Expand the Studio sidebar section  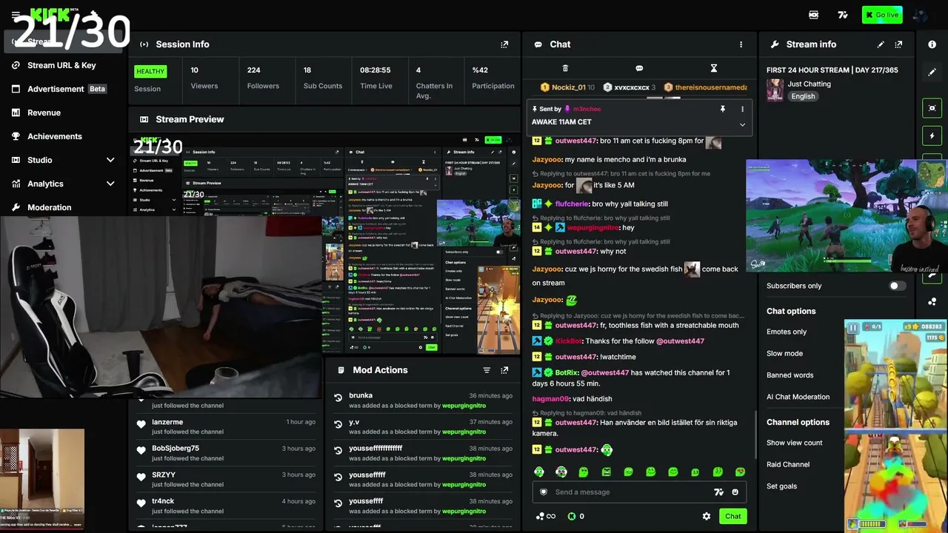(x=110, y=160)
